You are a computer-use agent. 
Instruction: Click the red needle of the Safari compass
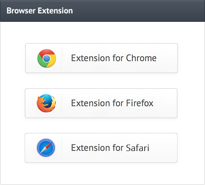tap(49, 145)
